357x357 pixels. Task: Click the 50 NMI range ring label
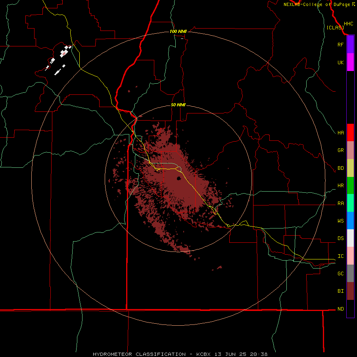coord(178,105)
